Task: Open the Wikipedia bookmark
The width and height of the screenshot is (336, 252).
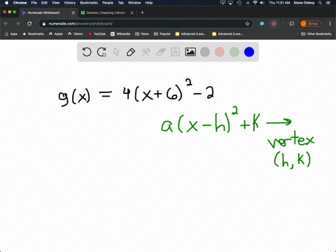Action: click(x=120, y=34)
